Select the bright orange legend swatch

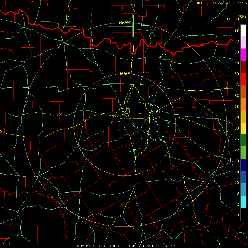(x=243, y=104)
